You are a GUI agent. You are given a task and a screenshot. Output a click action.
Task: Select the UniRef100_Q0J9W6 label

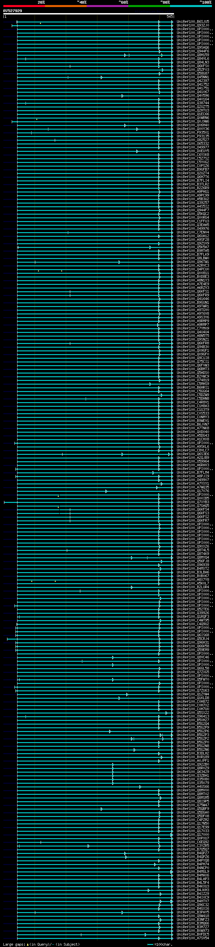click(x=193, y=121)
